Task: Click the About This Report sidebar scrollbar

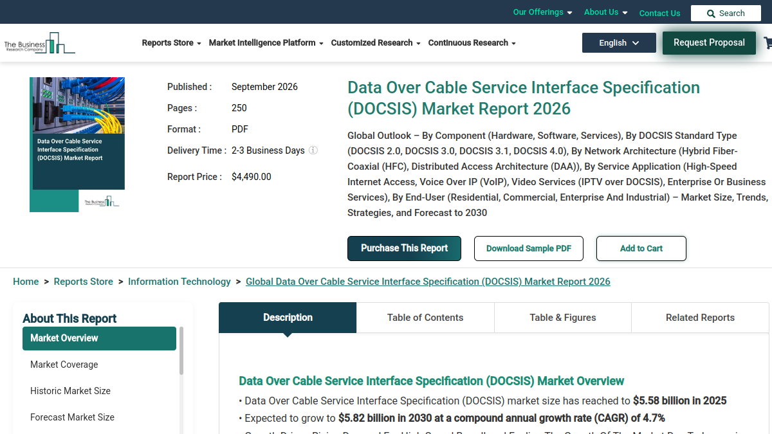Action: coord(181,350)
